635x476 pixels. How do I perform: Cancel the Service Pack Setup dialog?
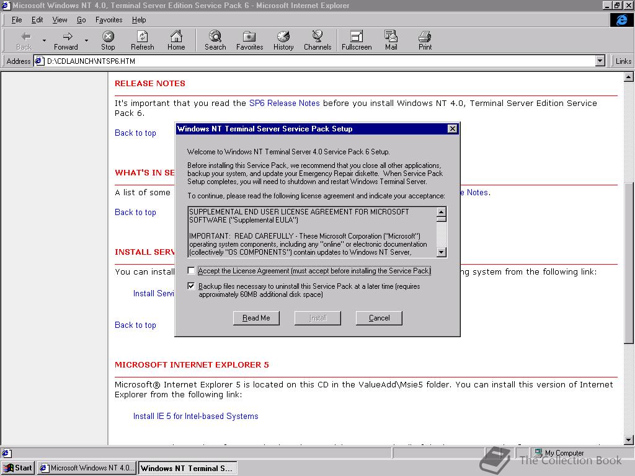pyautogui.click(x=379, y=318)
